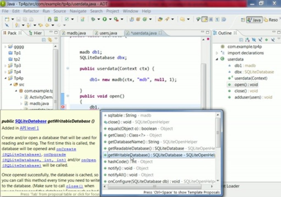
Task: Open the Java perspective button
Action: (254, 20)
